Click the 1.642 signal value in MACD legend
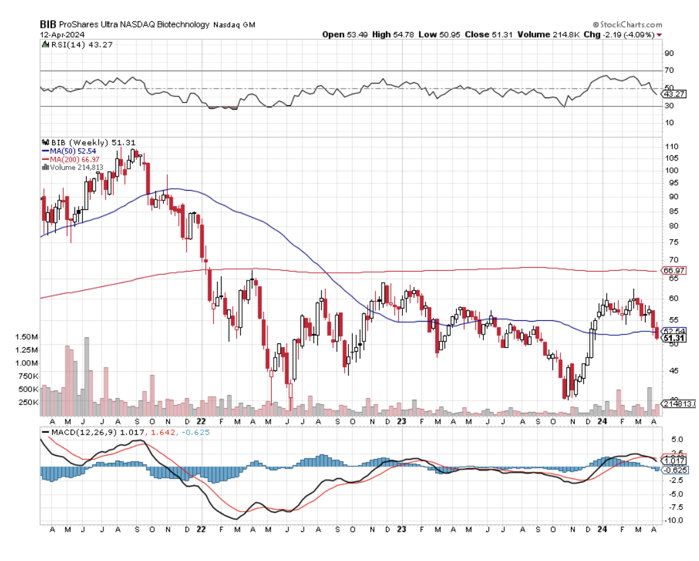Viewport: 699px width, 561px height. [x=163, y=433]
